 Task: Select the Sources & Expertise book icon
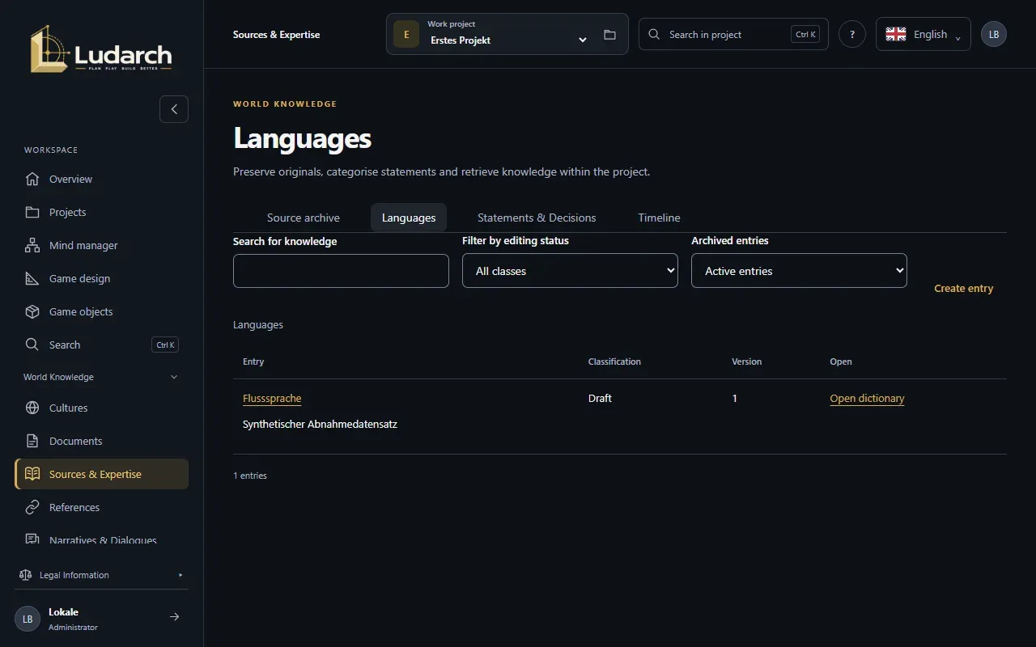pyautogui.click(x=32, y=474)
